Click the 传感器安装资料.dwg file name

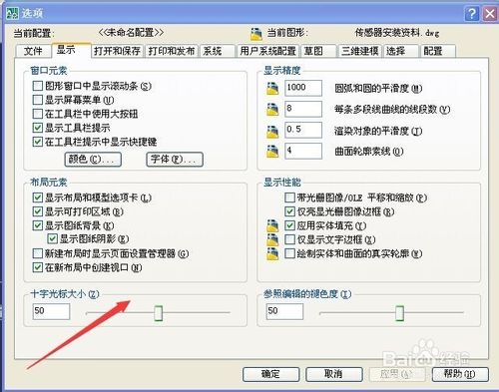[x=397, y=33]
